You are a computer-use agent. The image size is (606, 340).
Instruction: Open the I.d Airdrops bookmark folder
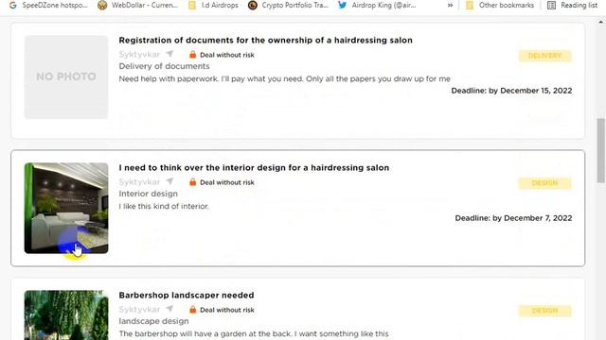(213, 6)
